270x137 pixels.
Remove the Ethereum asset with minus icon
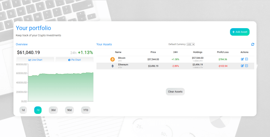(246, 66)
